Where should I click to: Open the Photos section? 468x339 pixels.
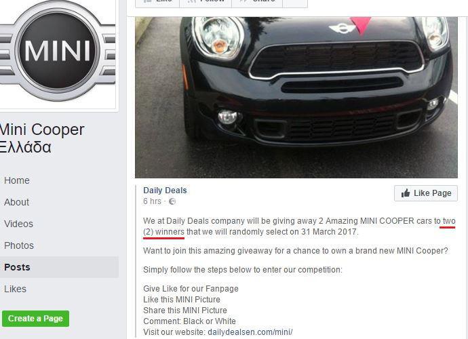coord(19,245)
